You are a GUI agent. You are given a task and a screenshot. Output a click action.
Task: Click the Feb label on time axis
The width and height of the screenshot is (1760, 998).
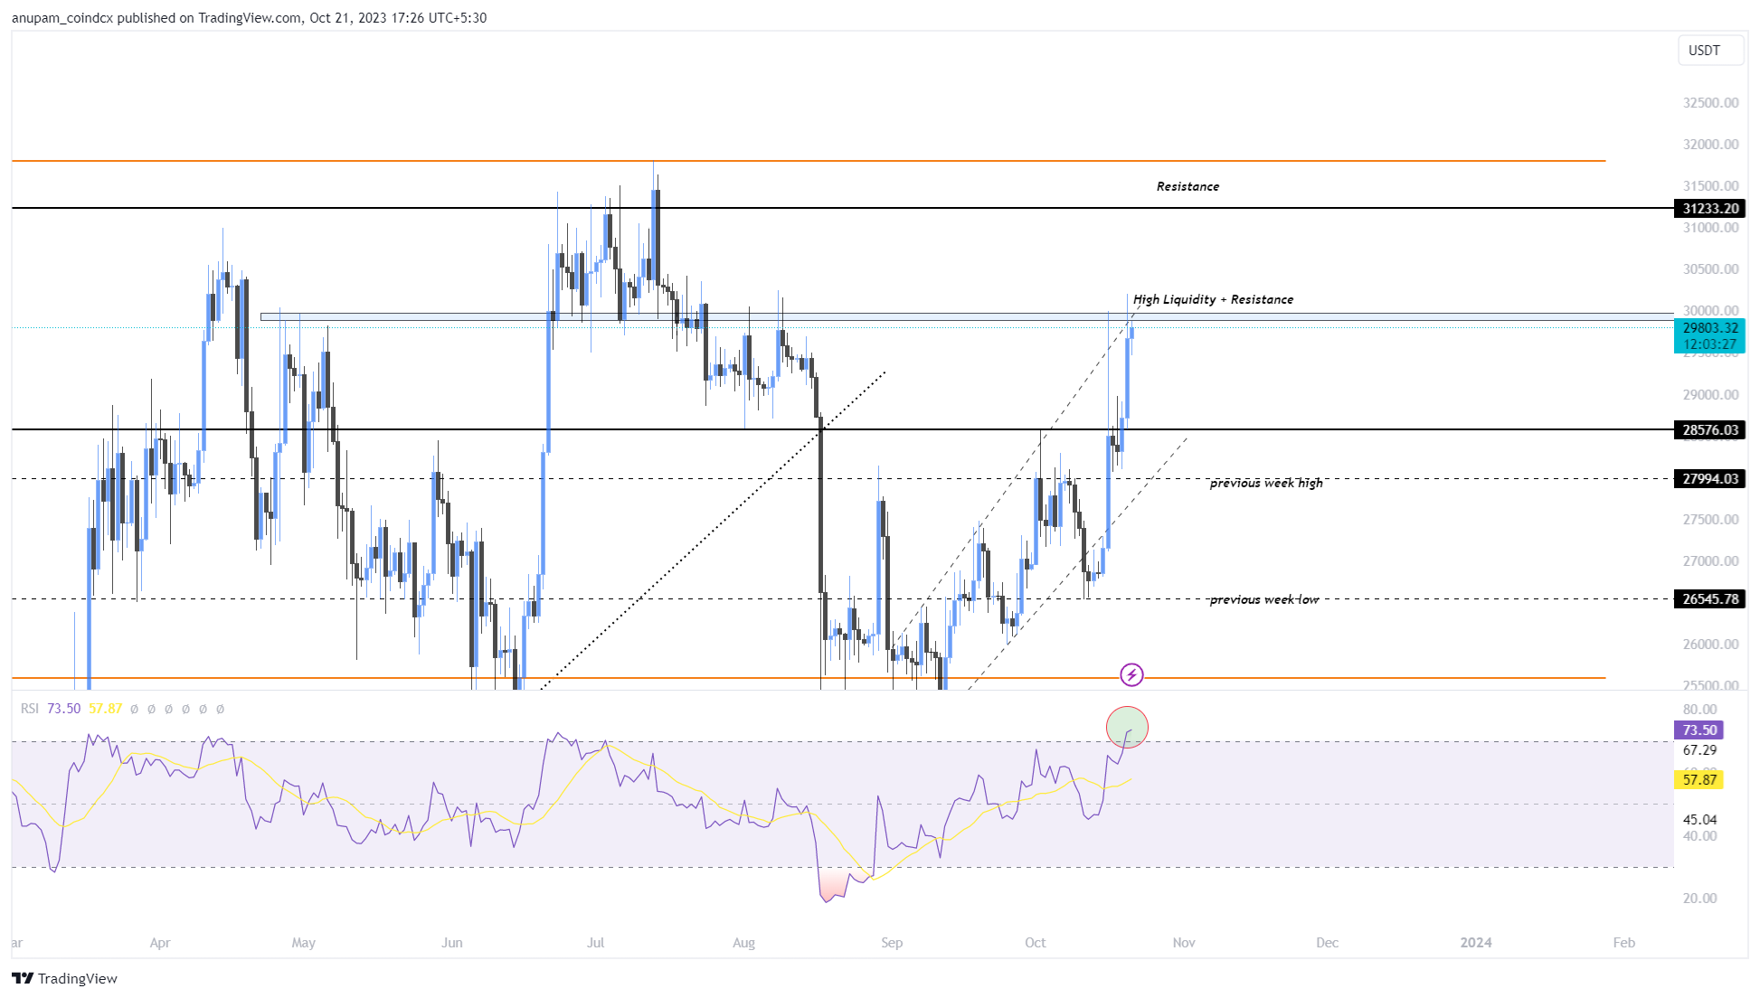(1624, 943)
